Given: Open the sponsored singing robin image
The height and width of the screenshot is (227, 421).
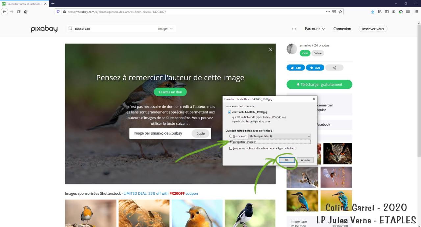Looking at the screenshot, I should 197,213.
